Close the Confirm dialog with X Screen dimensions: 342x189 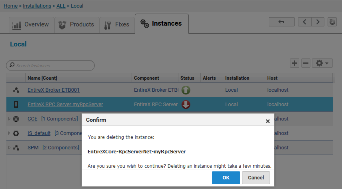[x=268, y=121]
